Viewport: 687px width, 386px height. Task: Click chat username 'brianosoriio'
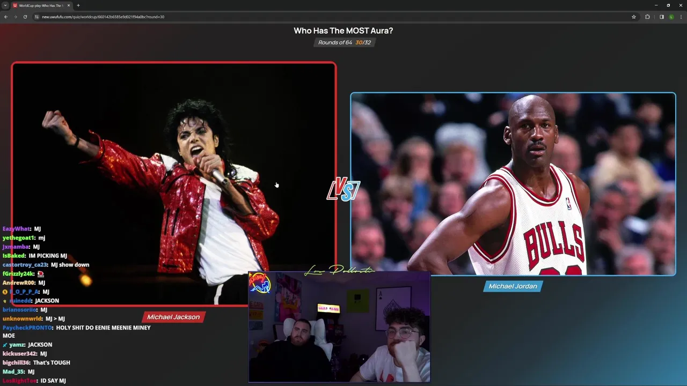20,309
